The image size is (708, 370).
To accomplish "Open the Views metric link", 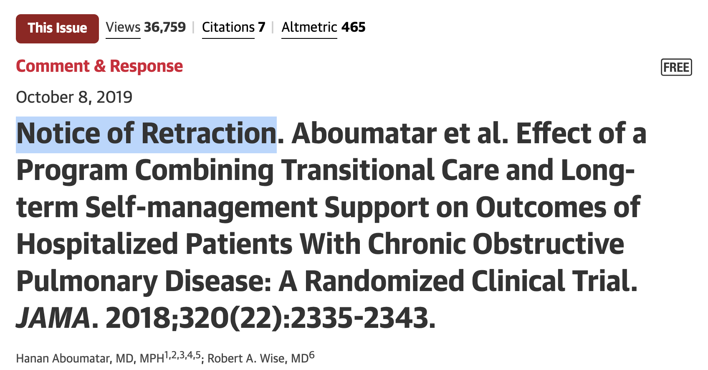I will point(123,28).
